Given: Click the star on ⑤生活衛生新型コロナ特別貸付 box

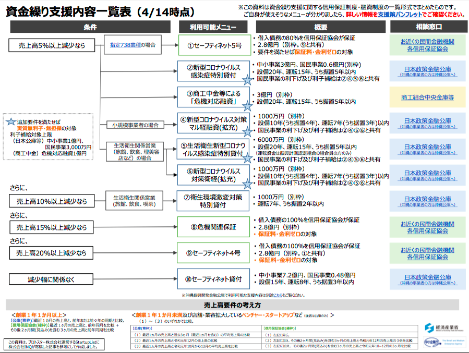Looking at the screenshot, I should coord(247,157).
